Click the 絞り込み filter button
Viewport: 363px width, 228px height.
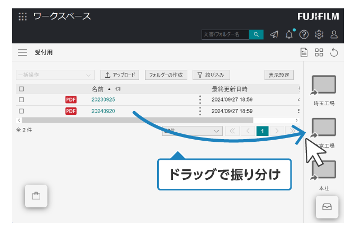pos(211,75)
